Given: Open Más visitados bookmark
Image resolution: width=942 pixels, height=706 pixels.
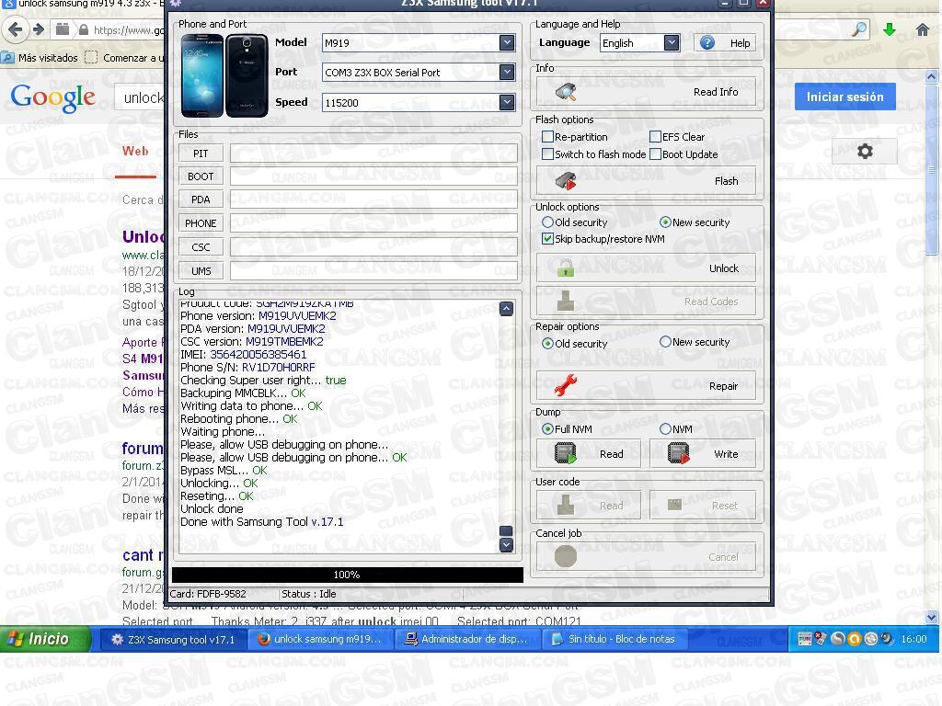Looking at the screenshot, I should (40, 58).
